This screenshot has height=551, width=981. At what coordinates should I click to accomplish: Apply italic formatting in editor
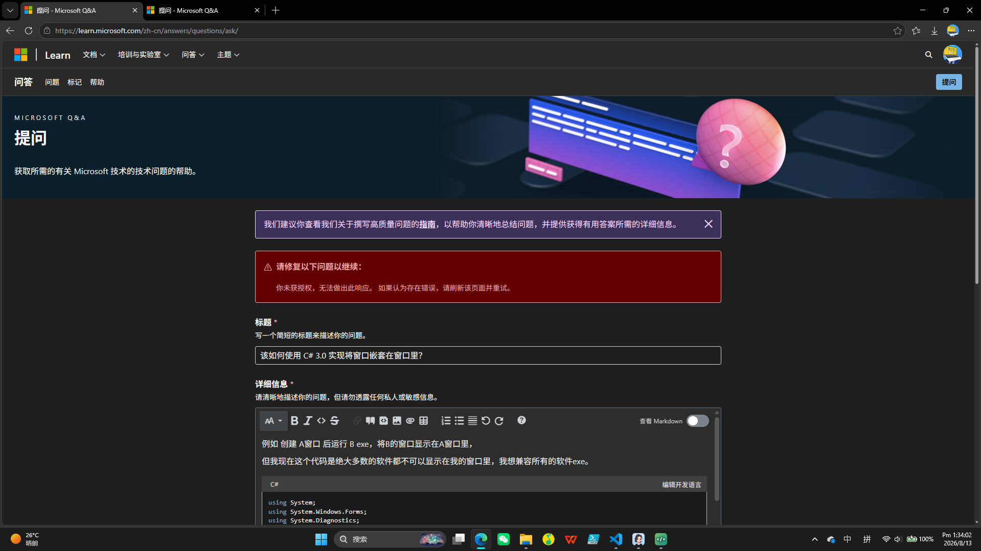308,421
